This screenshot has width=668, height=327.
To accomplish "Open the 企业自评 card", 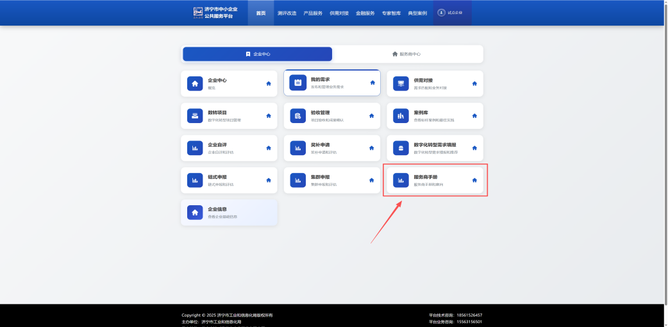I will [x=229, y=148].
